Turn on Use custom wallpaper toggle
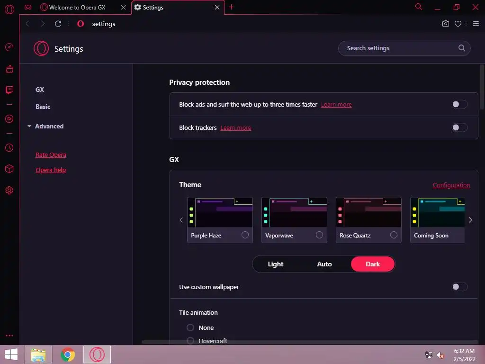485x364 pixels. (459, 287)
